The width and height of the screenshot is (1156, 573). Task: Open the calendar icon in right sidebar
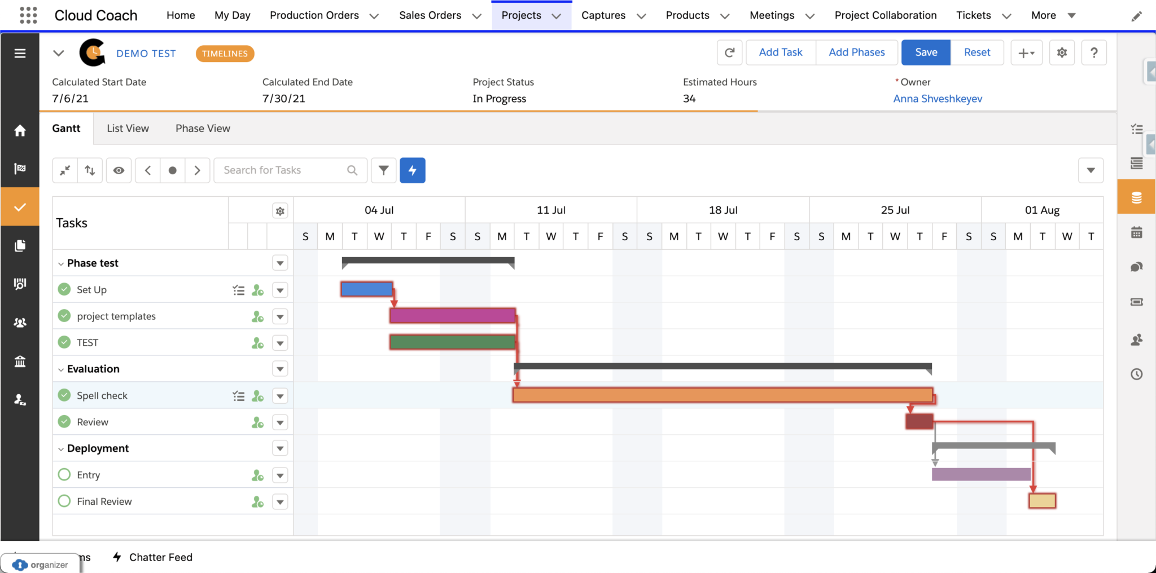click(1137, 232)
